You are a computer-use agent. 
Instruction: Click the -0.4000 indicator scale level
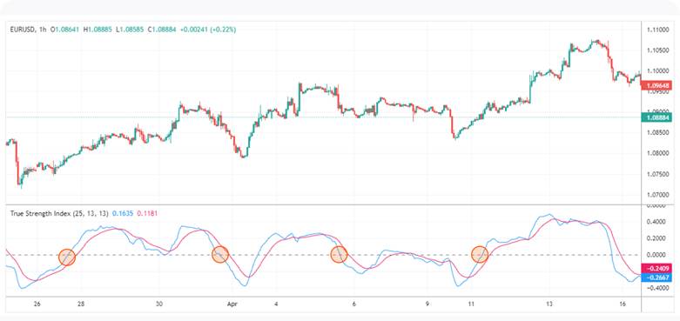(x=658, y=288)
